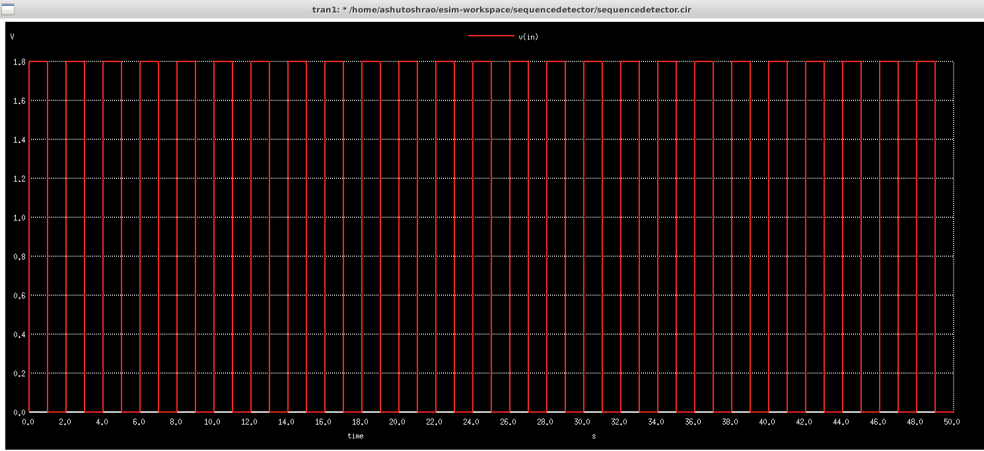Viewport: 984px width, 451px height.
Task: Click the 6.0 x-axis tick label
Action: tap(139, 421)
